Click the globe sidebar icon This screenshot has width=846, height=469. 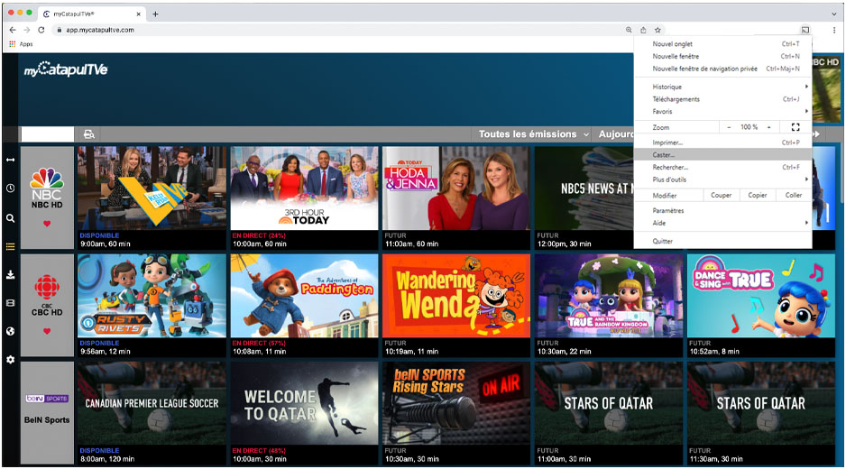pos(10,331)
